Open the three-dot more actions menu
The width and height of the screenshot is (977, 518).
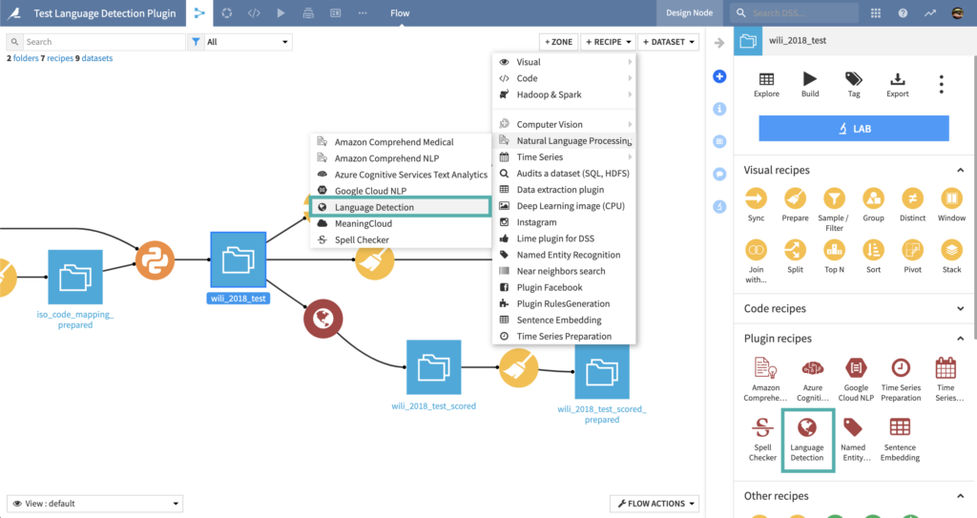942,84
